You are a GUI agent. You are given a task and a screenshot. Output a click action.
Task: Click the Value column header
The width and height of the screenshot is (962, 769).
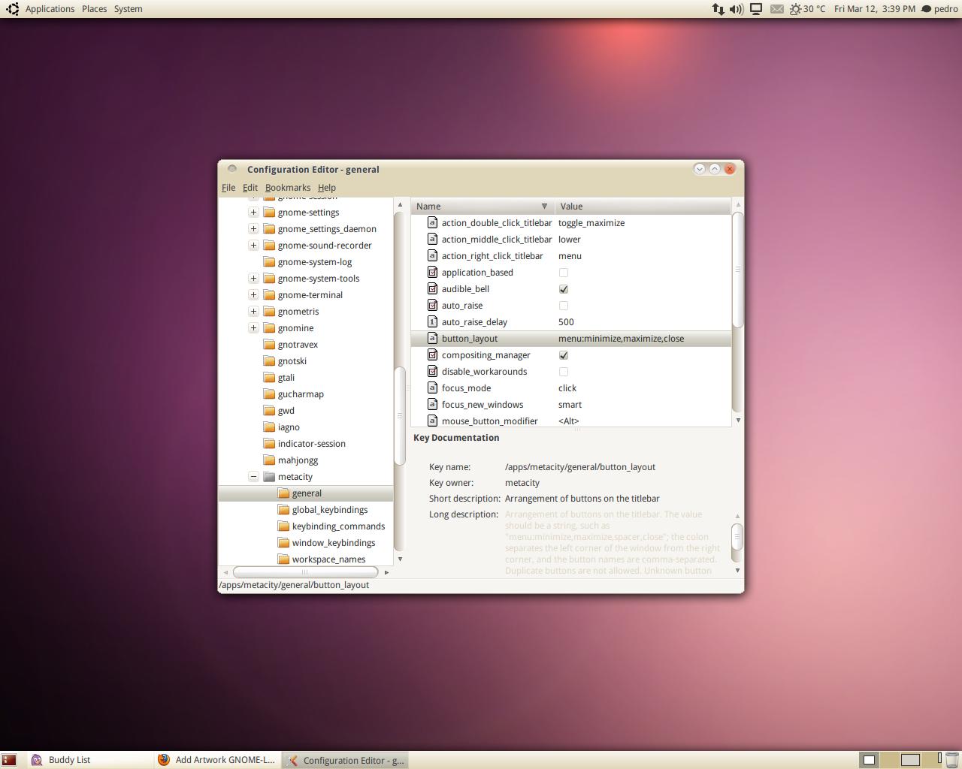tap(643, 207)
